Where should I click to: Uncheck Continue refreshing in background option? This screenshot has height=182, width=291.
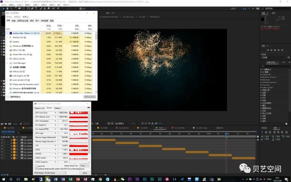[x=36, y=169]
